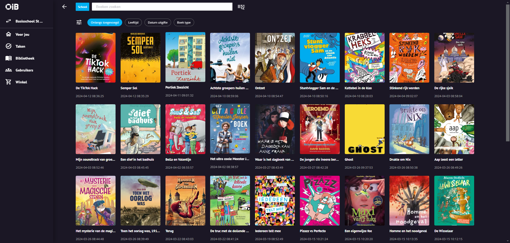The image size is (510, 243).
Task: Open the Drukte om Nix cover
Action: click(409, 129)
